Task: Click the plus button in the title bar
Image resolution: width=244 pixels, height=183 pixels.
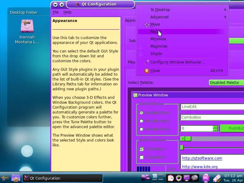Action: [62, 5]
